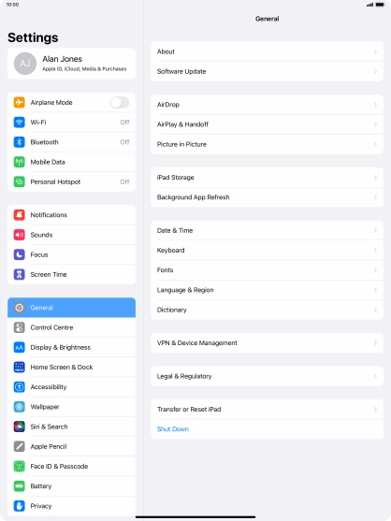391x521 pixels.
Task: Select the Siri & Search icon
Action: [x=20, y=427]
